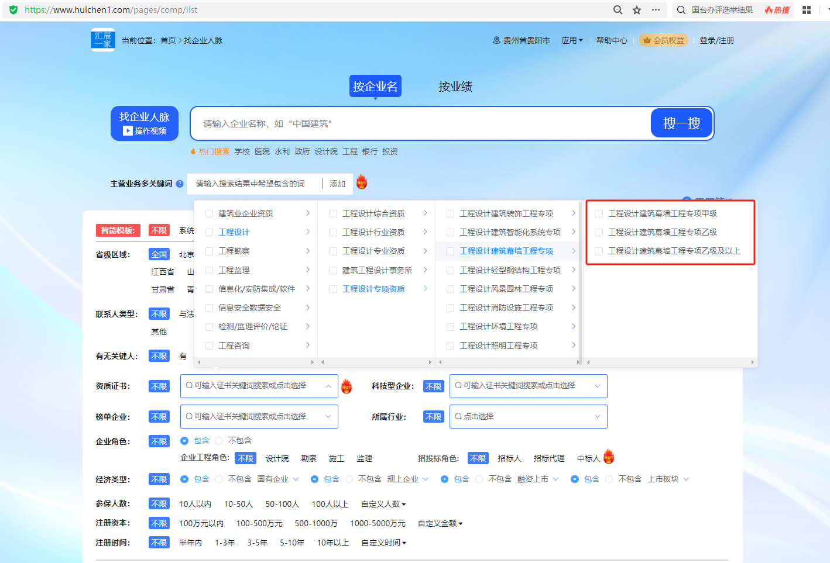Check 工程设计建筑幕墙工程专项甲级 checkbox
The height and width of the screenshot is (563, 830).
coord(599,214)
